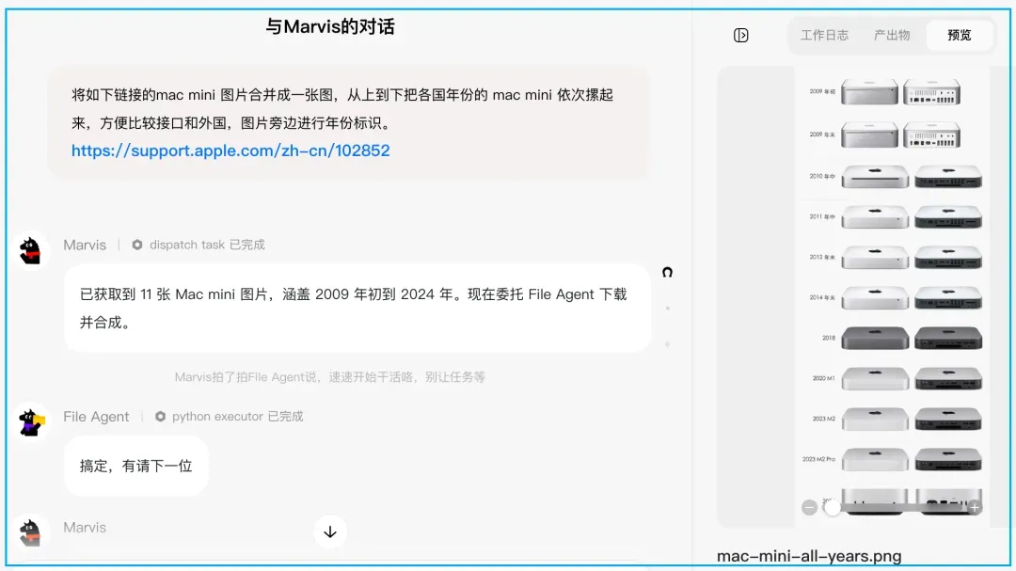
Task: Click the 2020 M1 label in preview
Action: [823, 378]
